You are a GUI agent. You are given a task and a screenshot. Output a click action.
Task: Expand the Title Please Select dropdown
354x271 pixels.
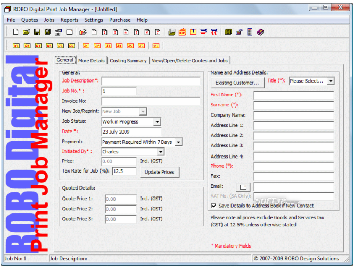click(331, 81)
